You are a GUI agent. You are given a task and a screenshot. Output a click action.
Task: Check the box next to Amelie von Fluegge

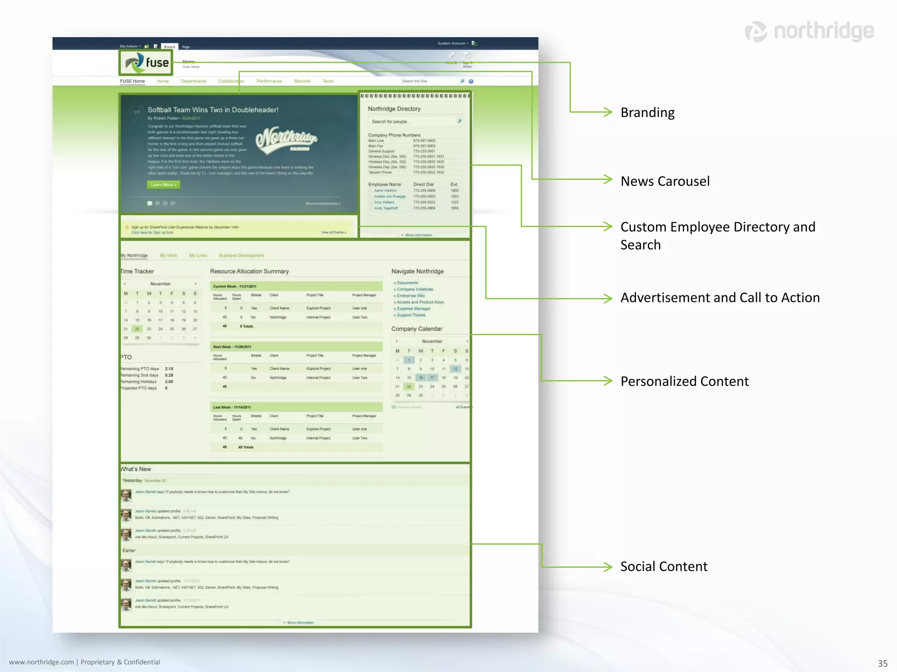pyautogui.click(x=371, y=196)
